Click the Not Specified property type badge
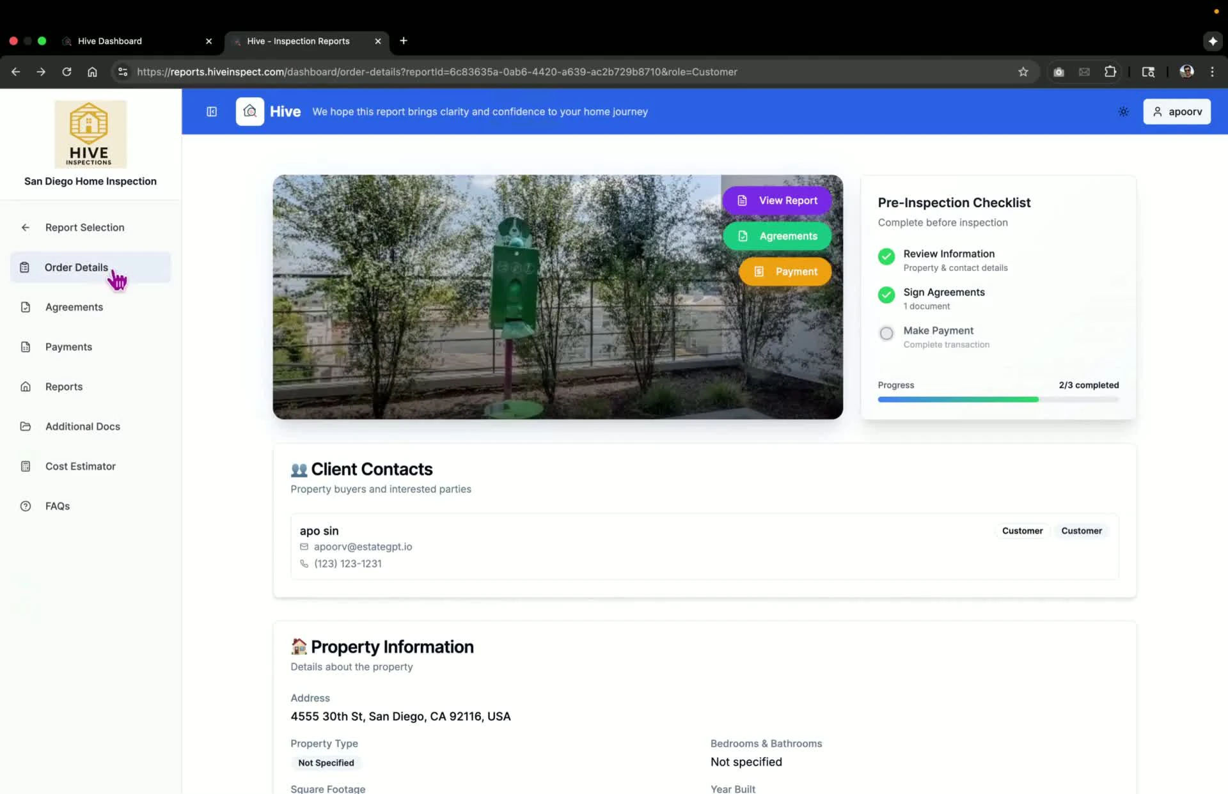Screen dimensions: 1228x794 [326, 763]
